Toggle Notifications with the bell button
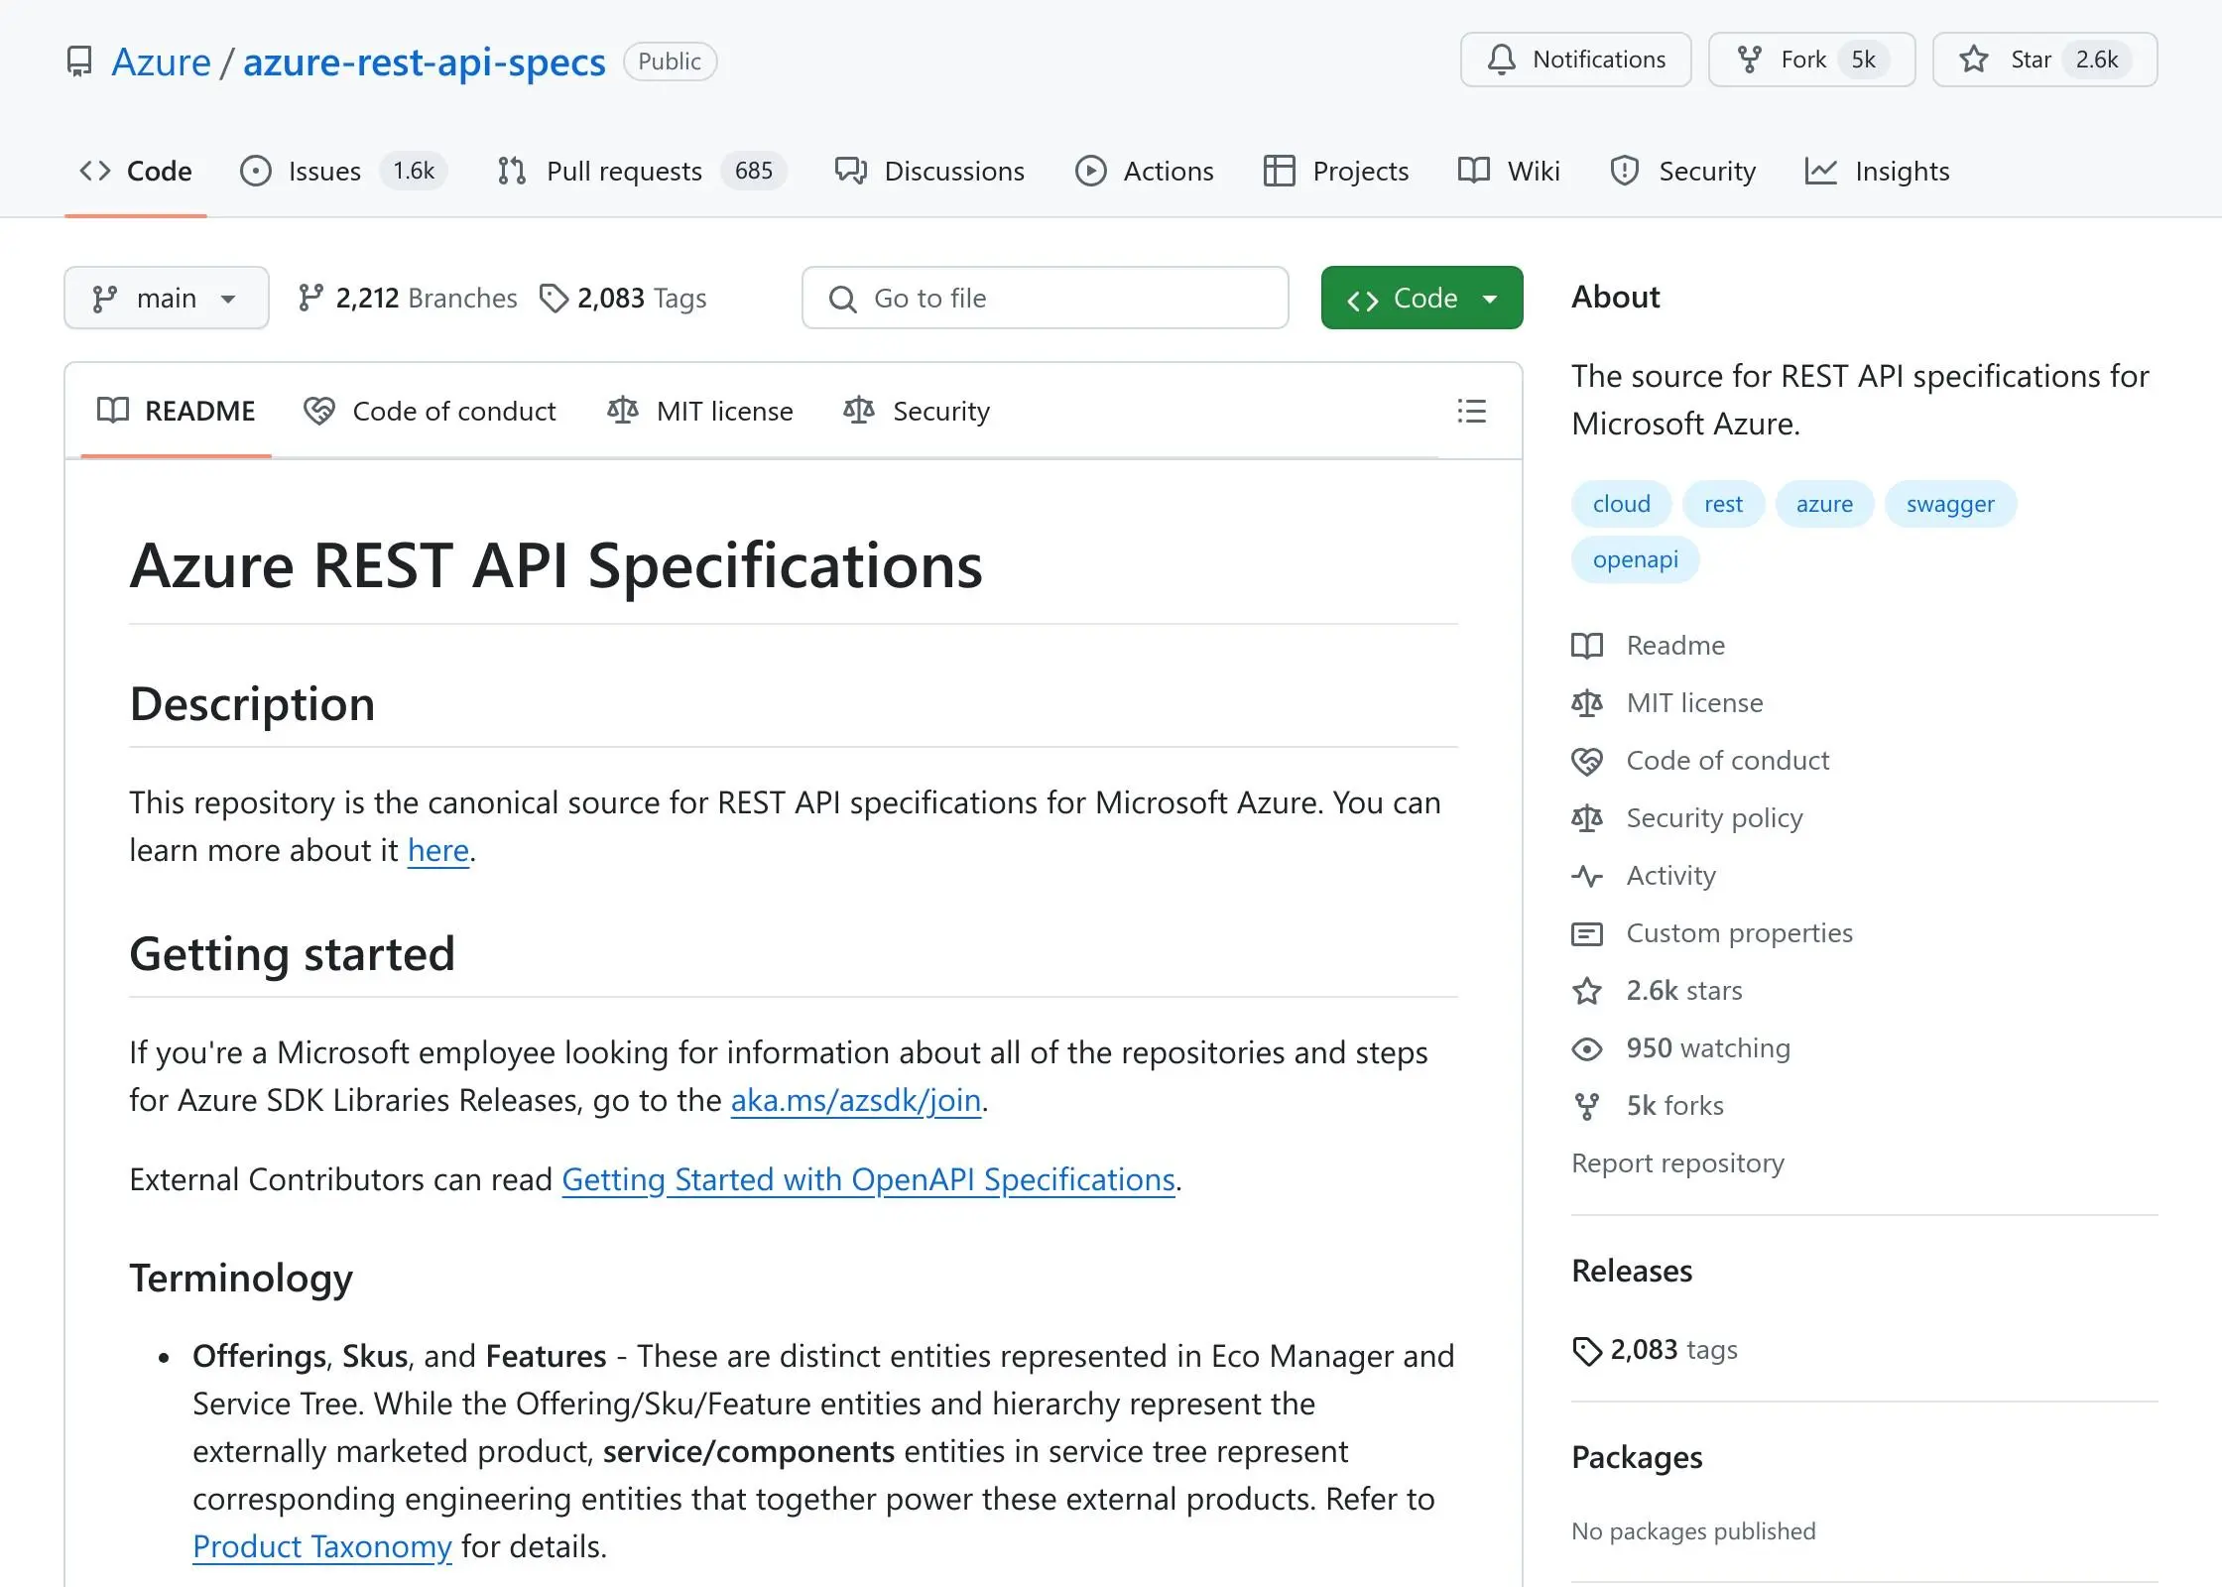Image resolution: width=2222 pixels, height=1587 pixels. pos(1575,60)
